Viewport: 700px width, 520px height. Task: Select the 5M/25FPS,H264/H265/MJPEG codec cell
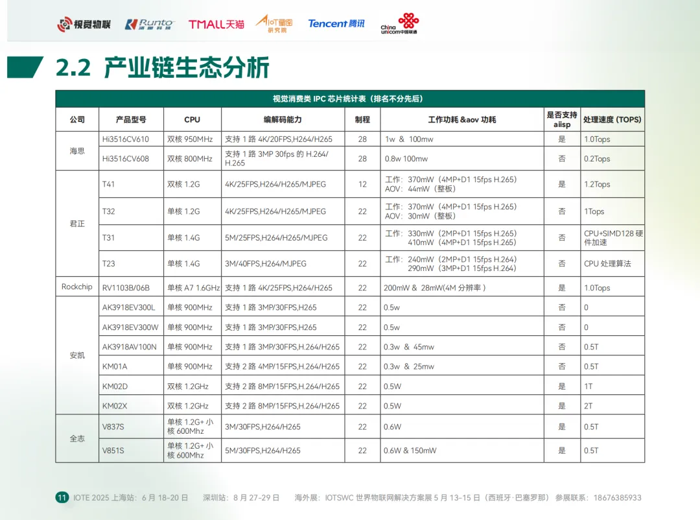(283, 238)
